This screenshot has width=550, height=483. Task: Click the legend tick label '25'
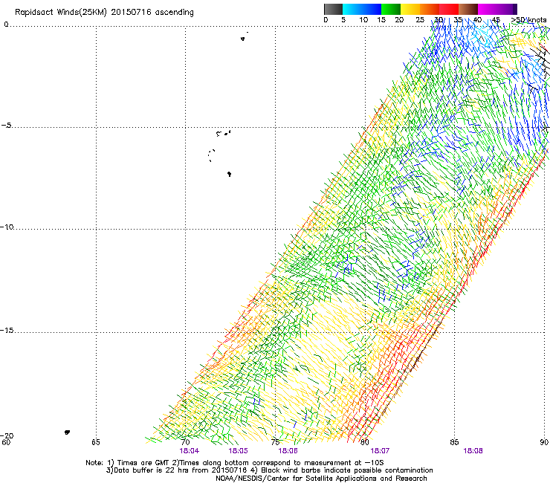click(x=420, y=20)
